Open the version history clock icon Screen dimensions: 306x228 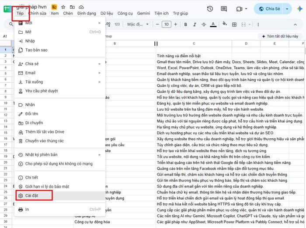coord(210,9)
